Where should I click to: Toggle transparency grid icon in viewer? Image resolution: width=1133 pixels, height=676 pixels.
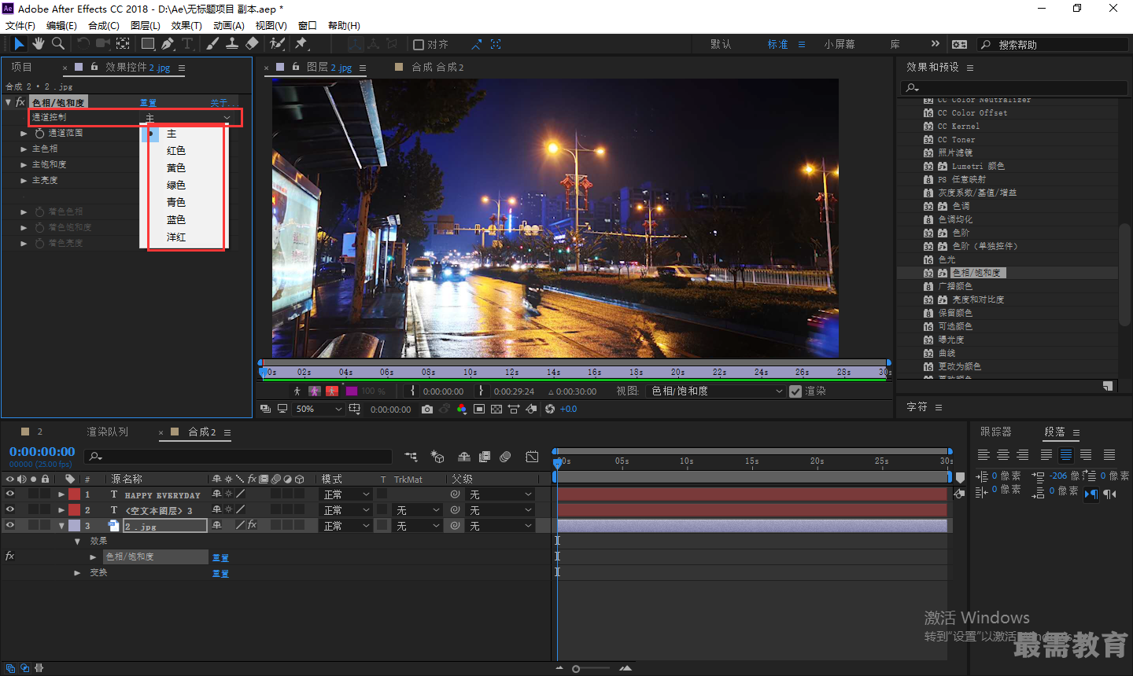coord(496,410)
